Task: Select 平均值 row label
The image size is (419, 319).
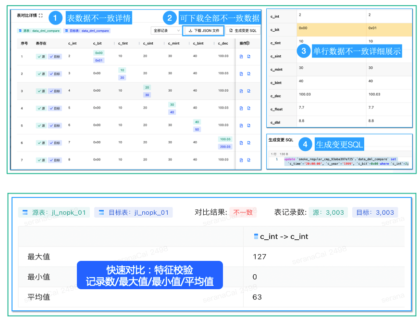Action: (x=39, y=297)
